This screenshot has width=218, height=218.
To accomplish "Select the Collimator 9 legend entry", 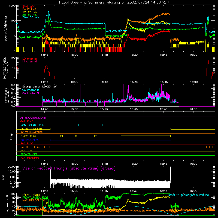I will [x=31, y=93].
